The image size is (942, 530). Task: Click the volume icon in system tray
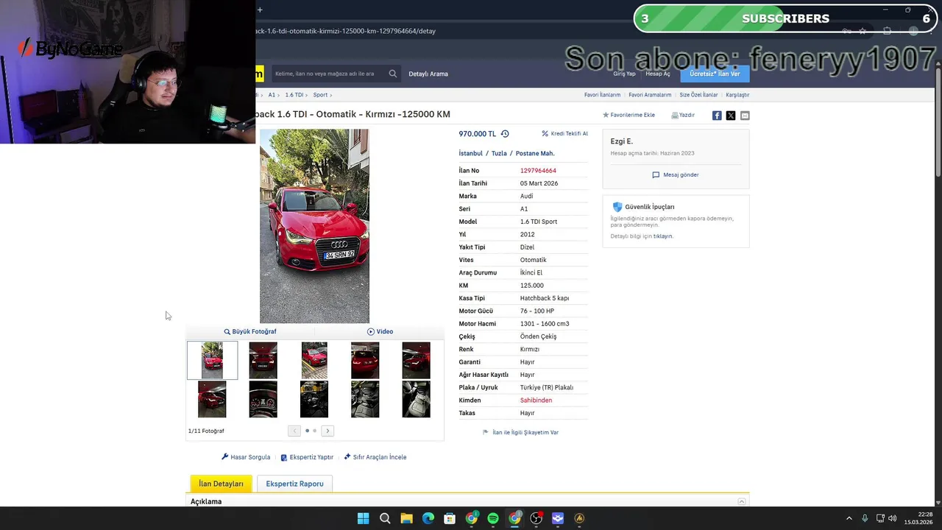tap(893, 518)
